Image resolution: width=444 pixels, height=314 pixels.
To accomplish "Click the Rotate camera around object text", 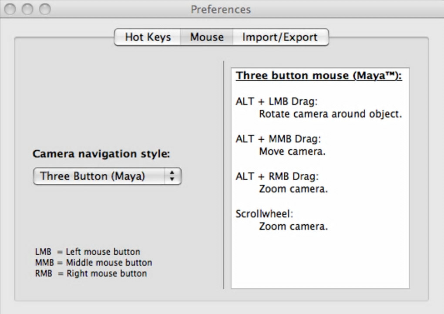I will click(x=330, y=114).
